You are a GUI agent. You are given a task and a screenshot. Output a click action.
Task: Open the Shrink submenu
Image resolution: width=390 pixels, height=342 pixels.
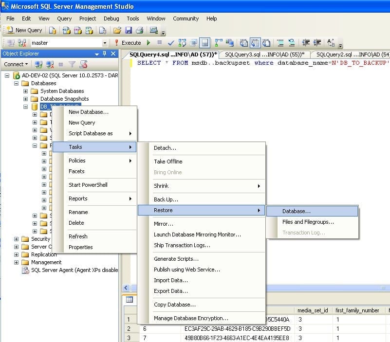click(x=202, y=186)
